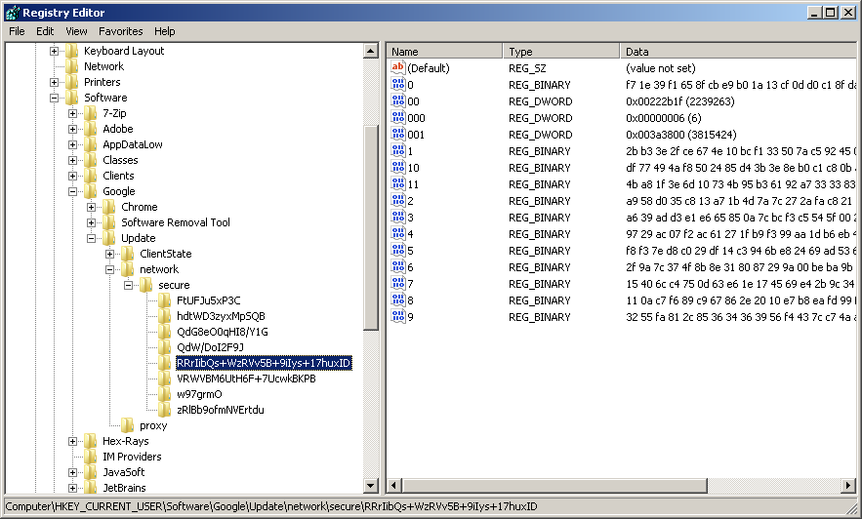Image resolution: width=862 pixels, height=519 pixels.
Task: Click data value 0x003a3800 (3815424)
Action: click(x=681, y=135)
